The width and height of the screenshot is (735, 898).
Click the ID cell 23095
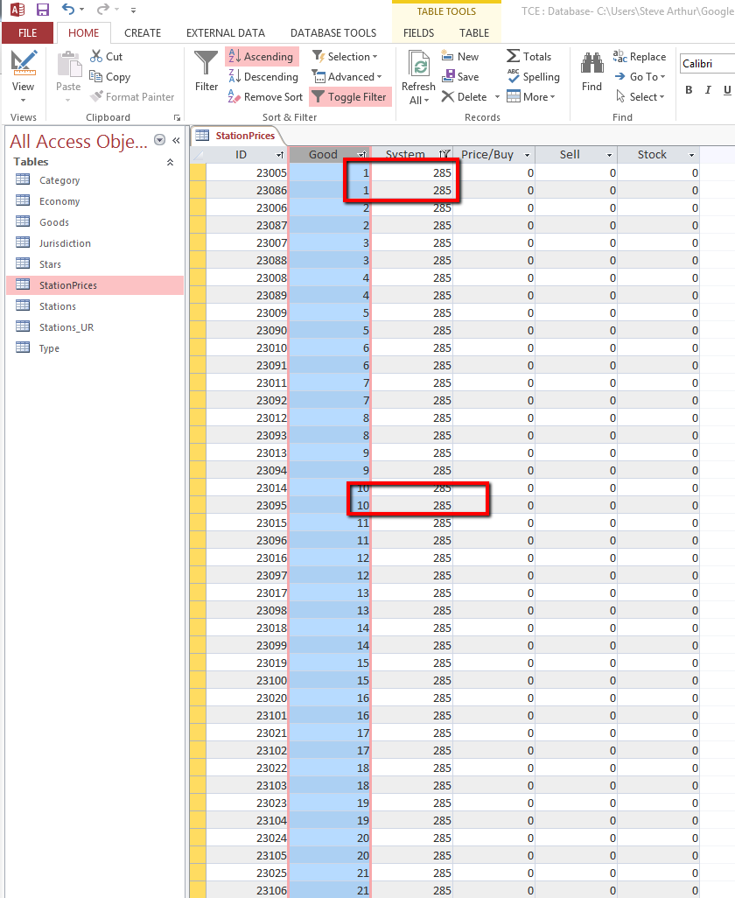click(x=248, y=505)
